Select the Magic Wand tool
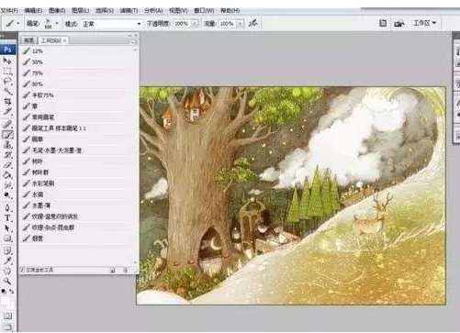Viewport: 460px width, 333px height. 7,92
